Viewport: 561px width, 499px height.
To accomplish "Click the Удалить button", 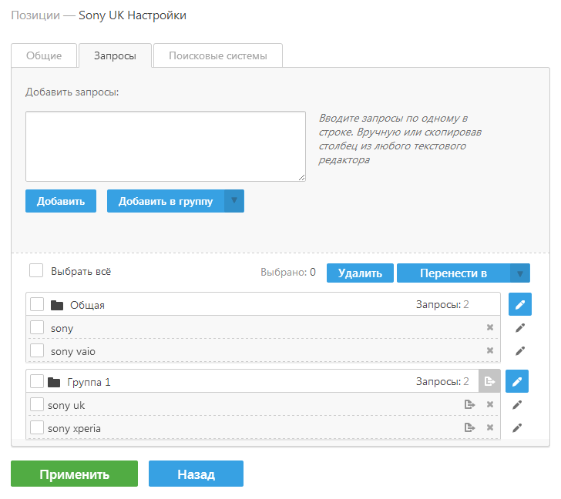I will tap(360, 273).
